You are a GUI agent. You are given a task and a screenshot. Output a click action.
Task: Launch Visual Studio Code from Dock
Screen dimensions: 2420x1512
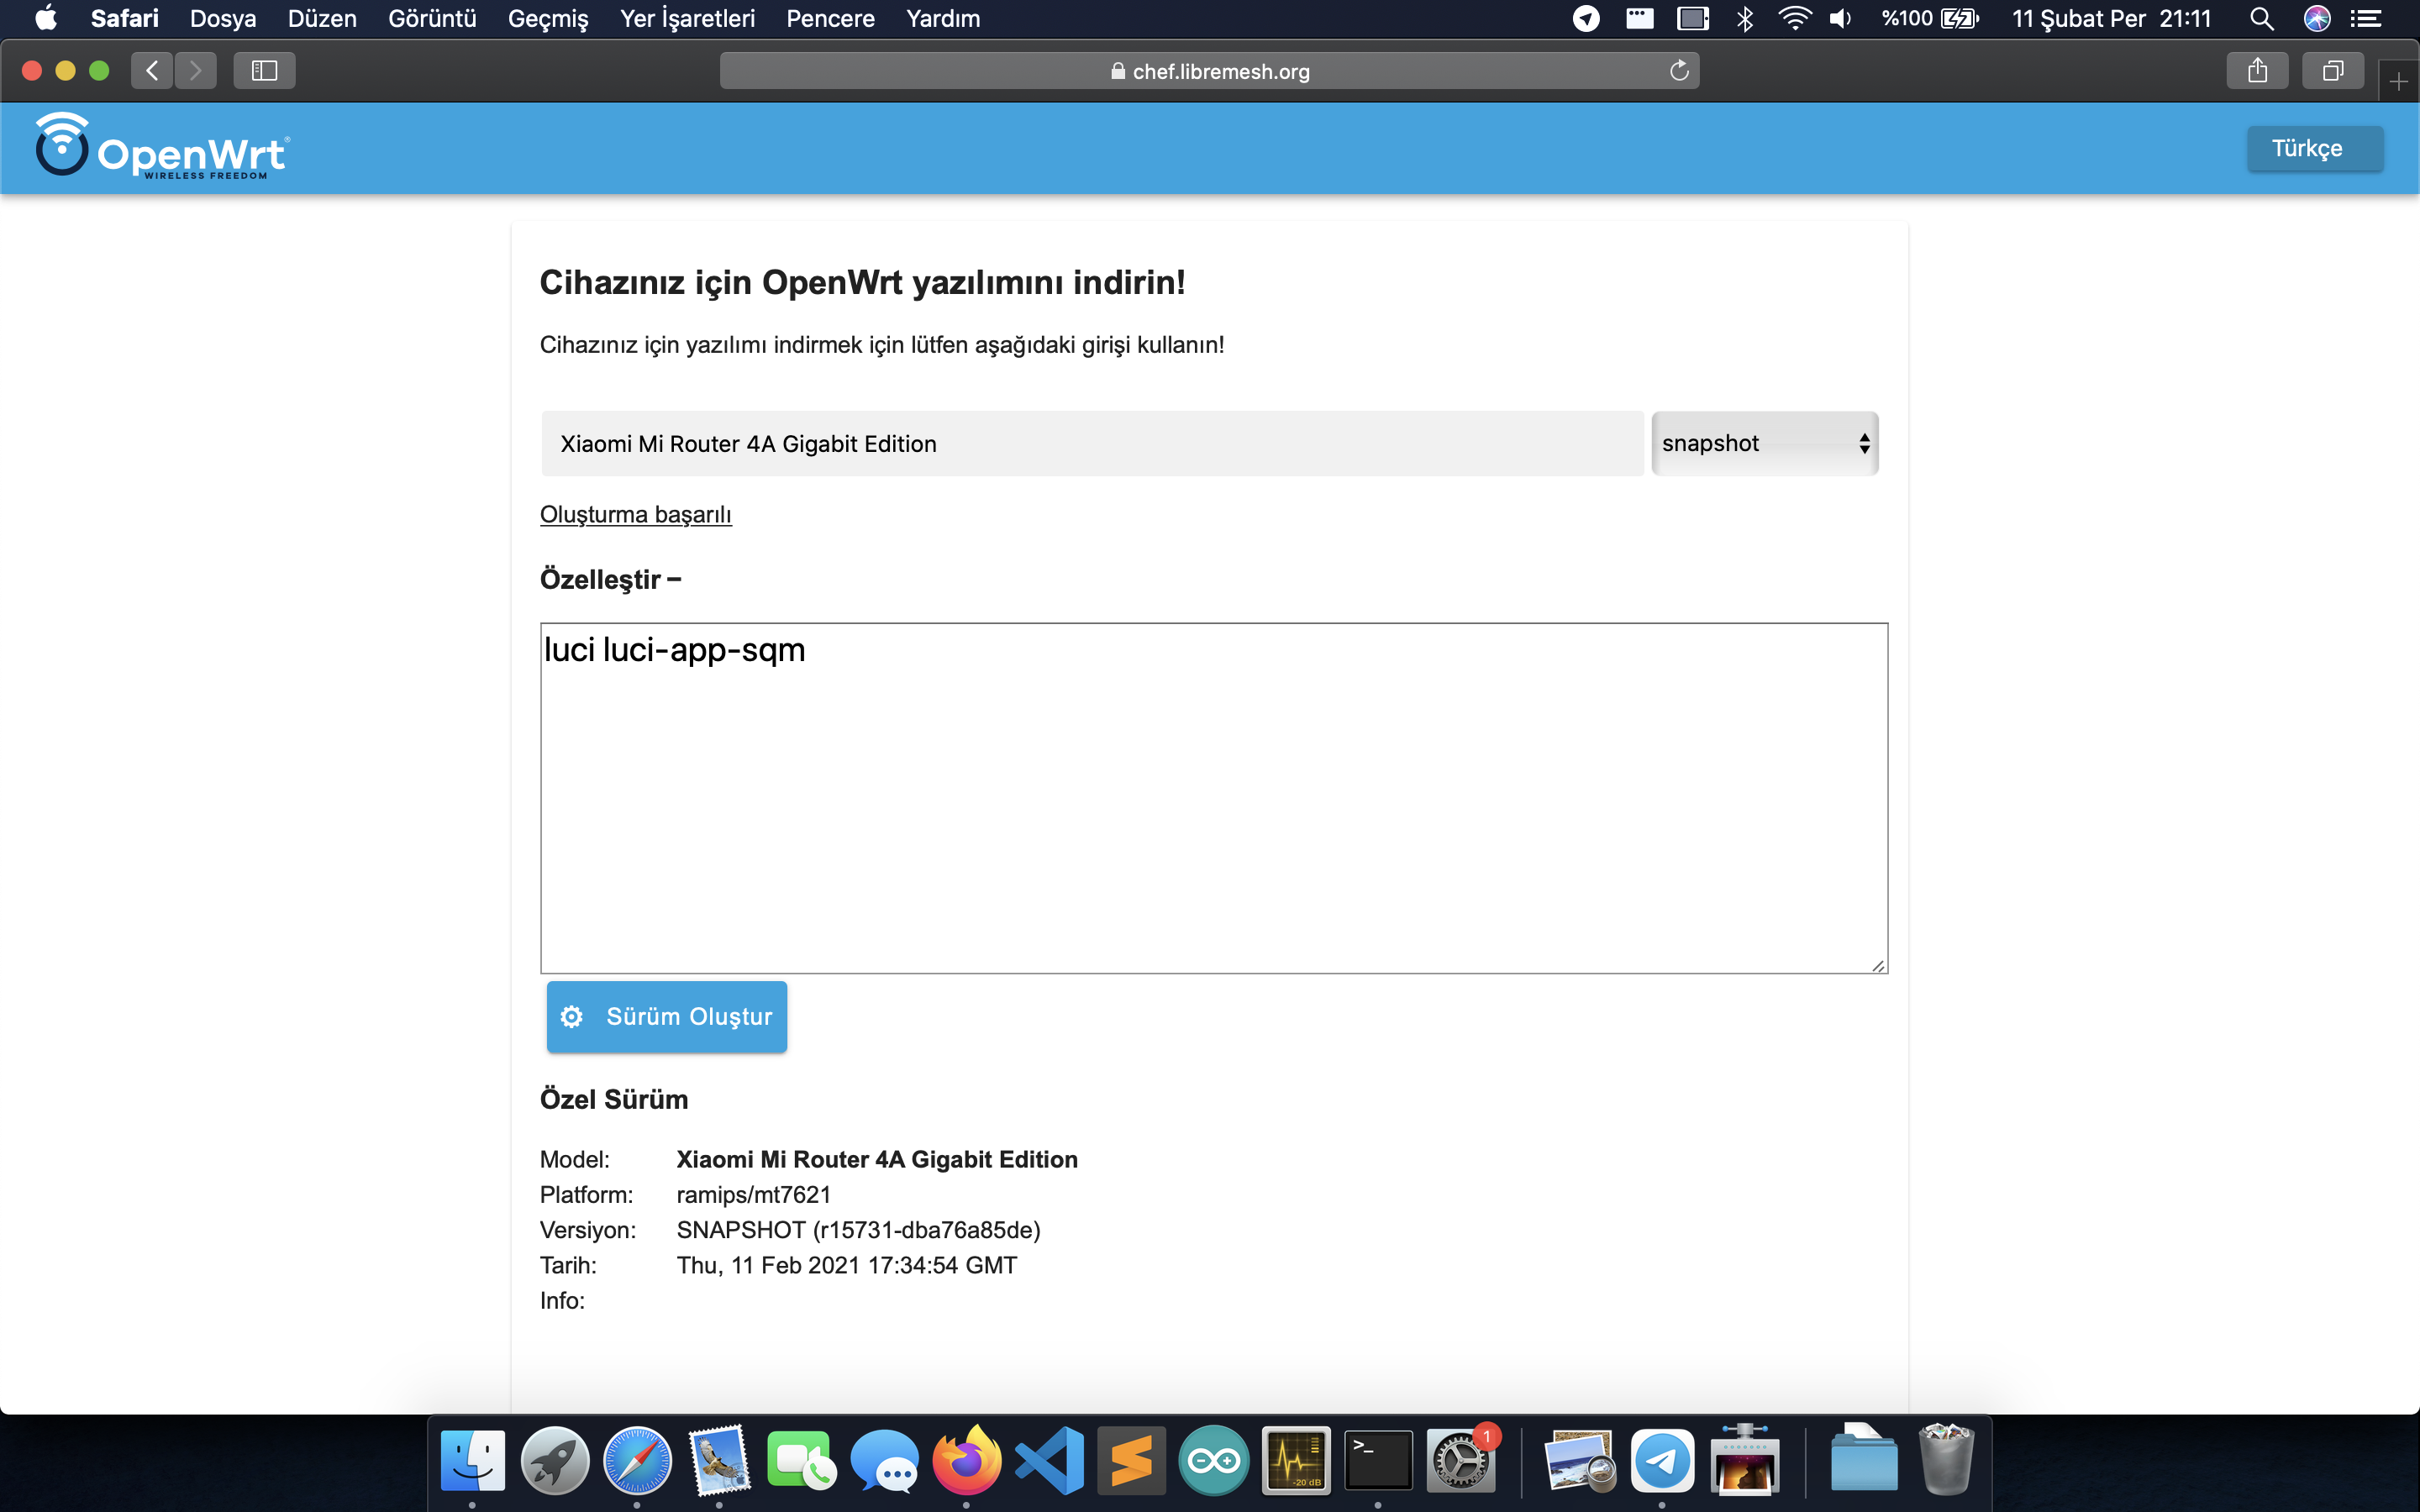pos(1049,1460)
